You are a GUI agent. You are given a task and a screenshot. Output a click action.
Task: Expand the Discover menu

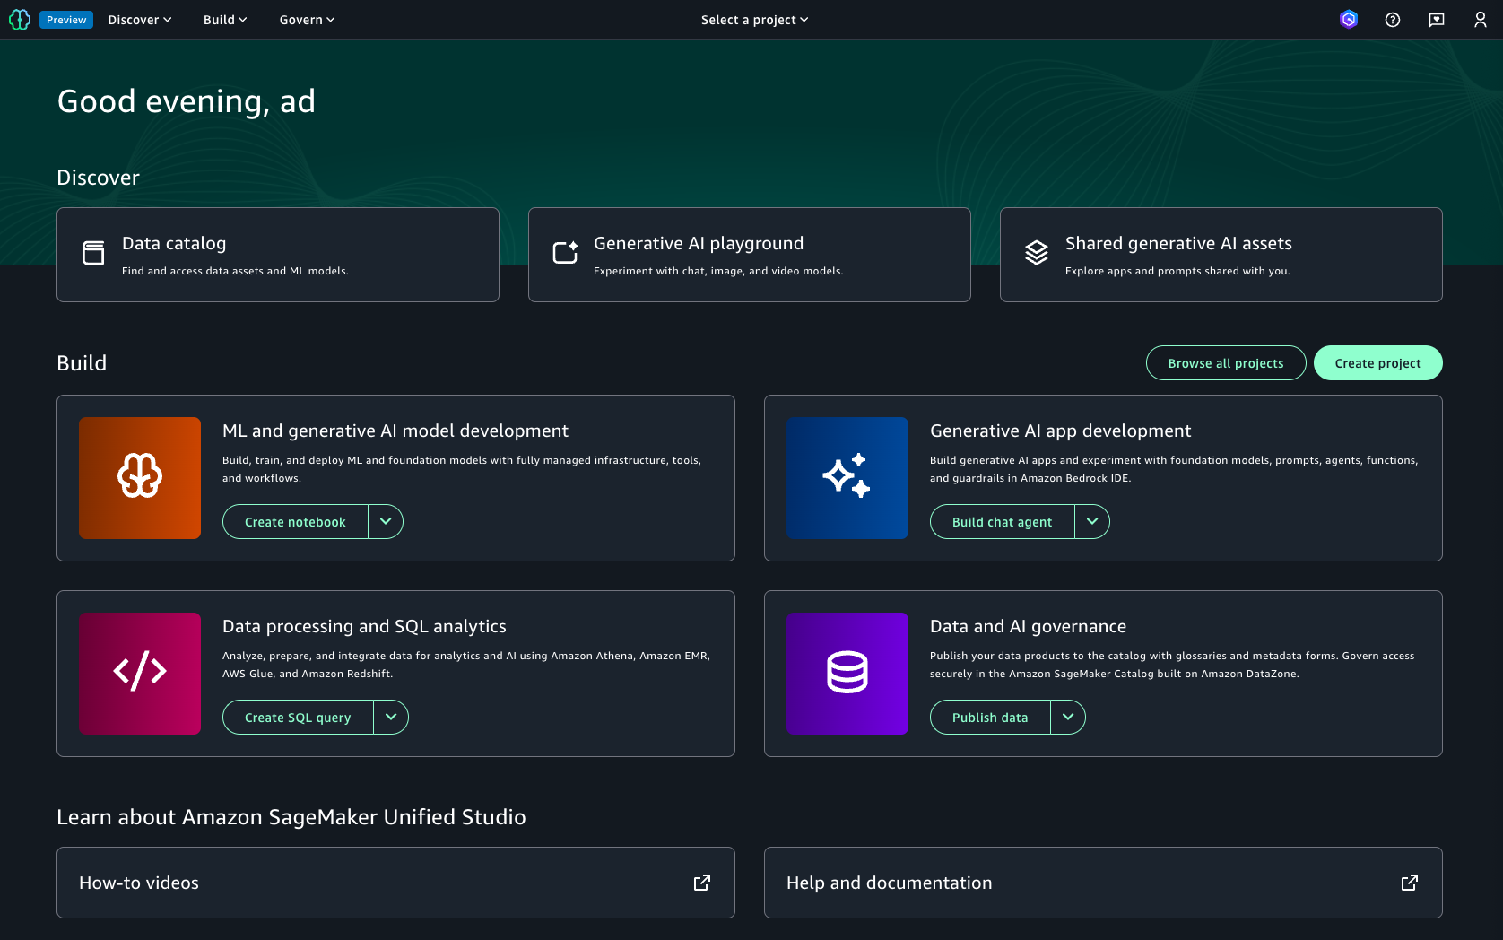point(140,20)
